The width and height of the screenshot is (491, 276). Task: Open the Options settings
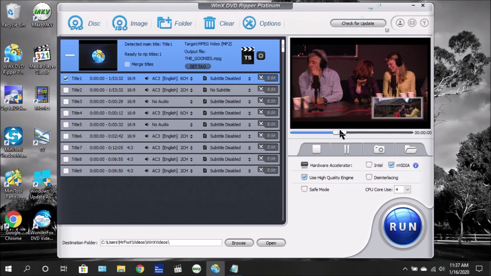(262, 23)
